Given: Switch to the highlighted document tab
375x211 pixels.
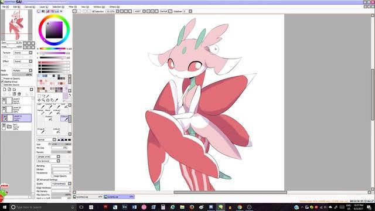Looking at the screenshot, I should tap(119, 197).
